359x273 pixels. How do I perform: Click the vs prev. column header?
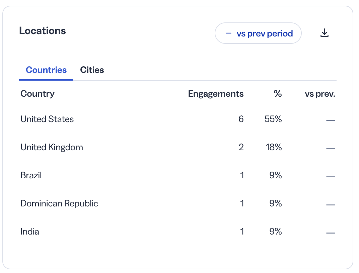(x=320, y=94)
